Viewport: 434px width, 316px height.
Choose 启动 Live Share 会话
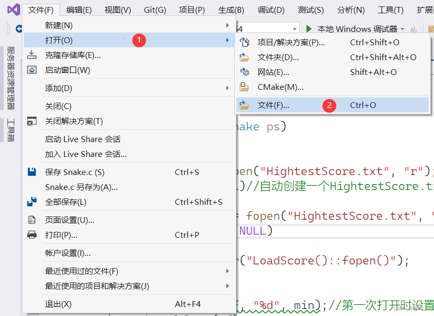(x=129, y=139)
